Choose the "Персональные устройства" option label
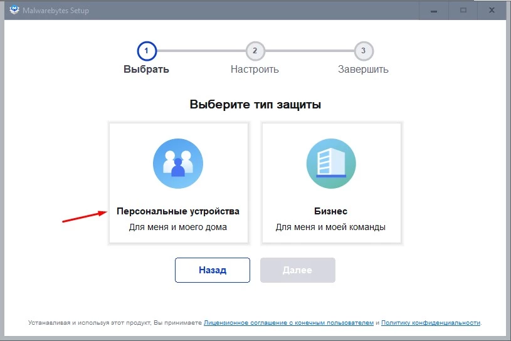 coord(178,211)
